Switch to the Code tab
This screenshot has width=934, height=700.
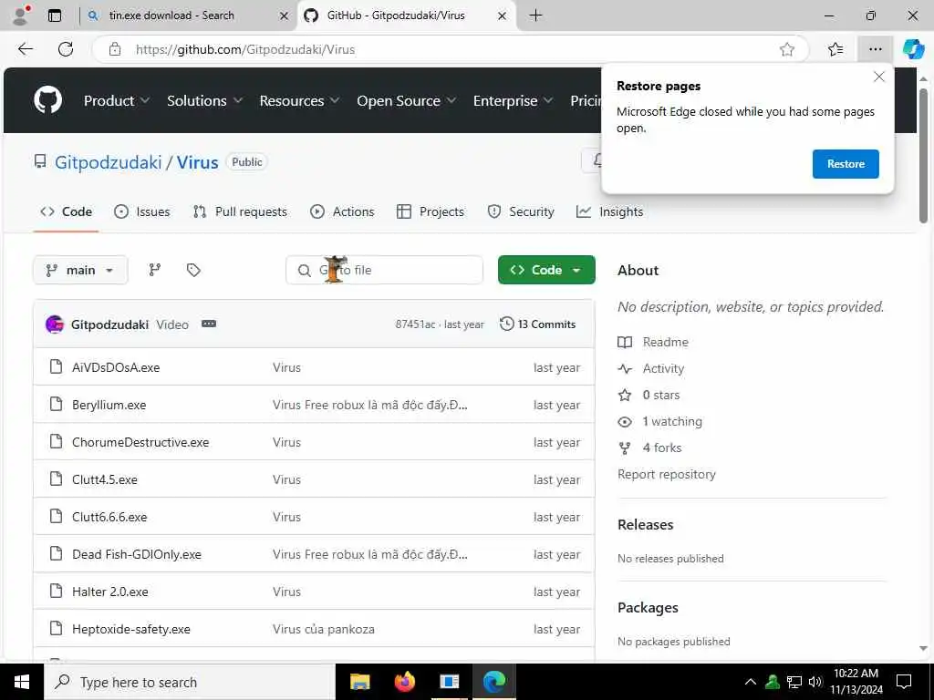pyautogui.click(x=66, y=211)
